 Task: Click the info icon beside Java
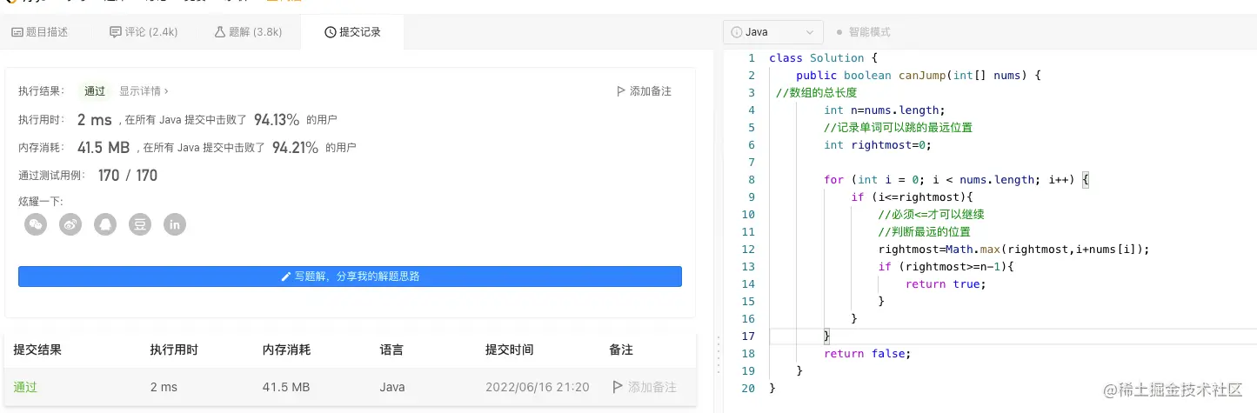(x=737, y=32)
